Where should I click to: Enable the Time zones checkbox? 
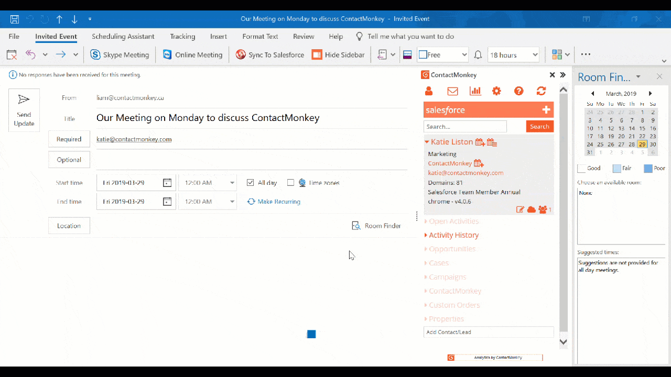point(291,183)
